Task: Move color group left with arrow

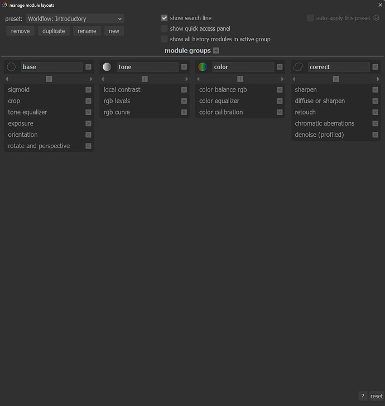Action: click(200, 79)
